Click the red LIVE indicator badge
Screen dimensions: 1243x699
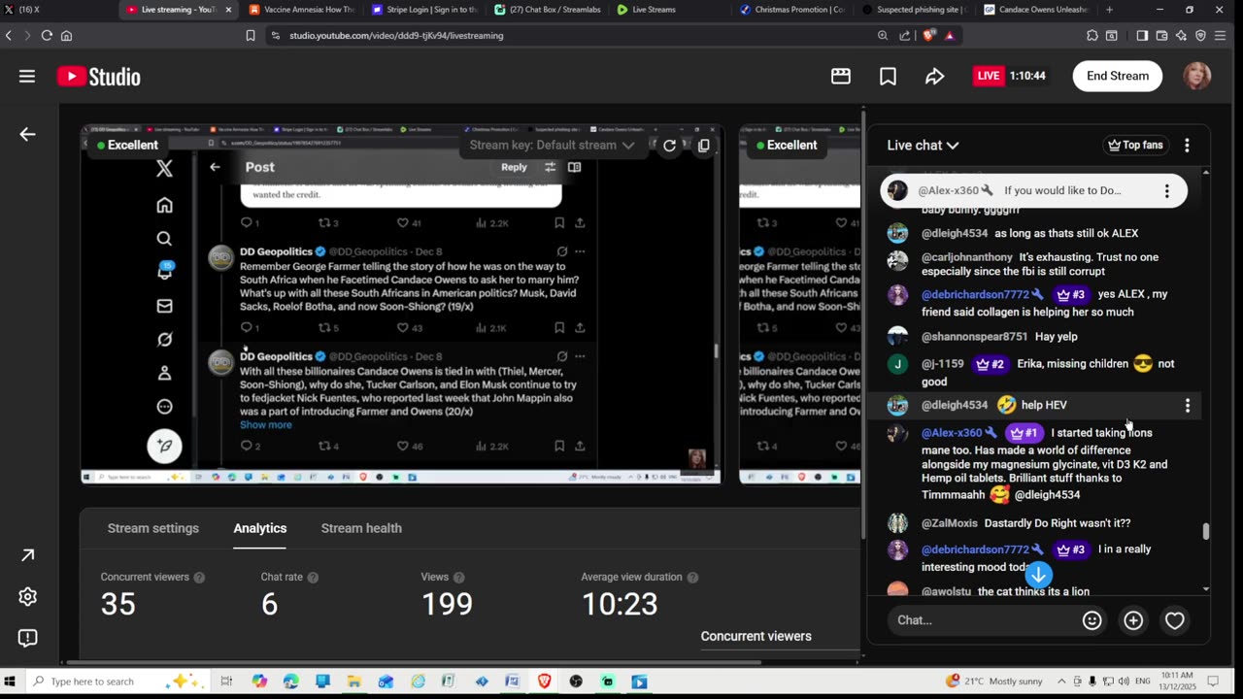989,76
